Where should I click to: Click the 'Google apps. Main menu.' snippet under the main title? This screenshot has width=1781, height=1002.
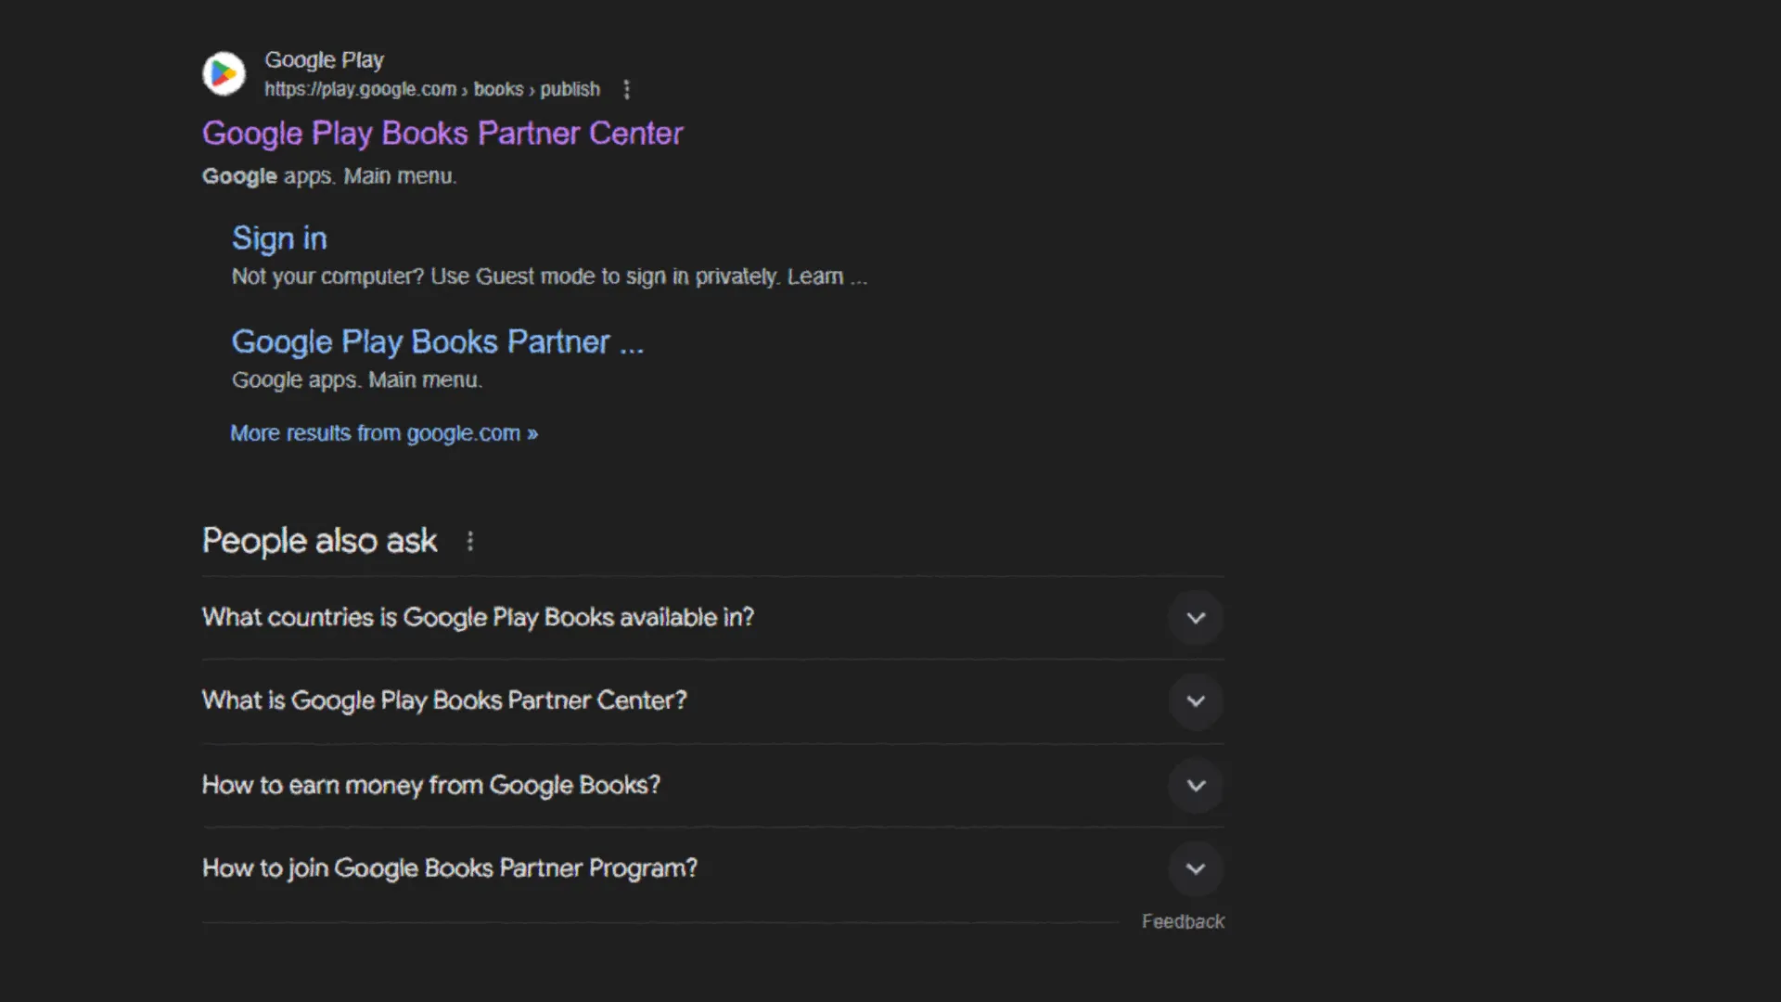tap(329, 176)
